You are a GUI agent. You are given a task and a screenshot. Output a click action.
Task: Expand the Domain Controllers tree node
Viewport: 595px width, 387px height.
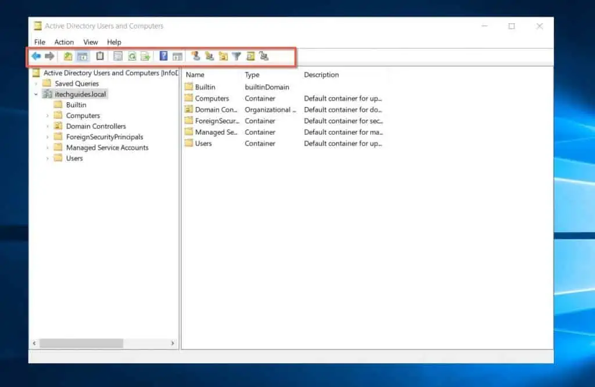click(x=48, y=126)
